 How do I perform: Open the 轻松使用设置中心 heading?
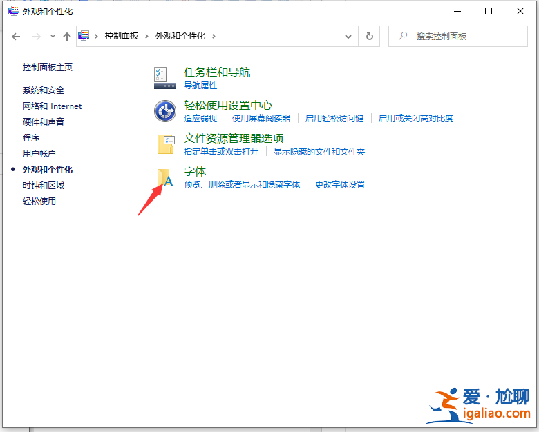tap(228, 105)
